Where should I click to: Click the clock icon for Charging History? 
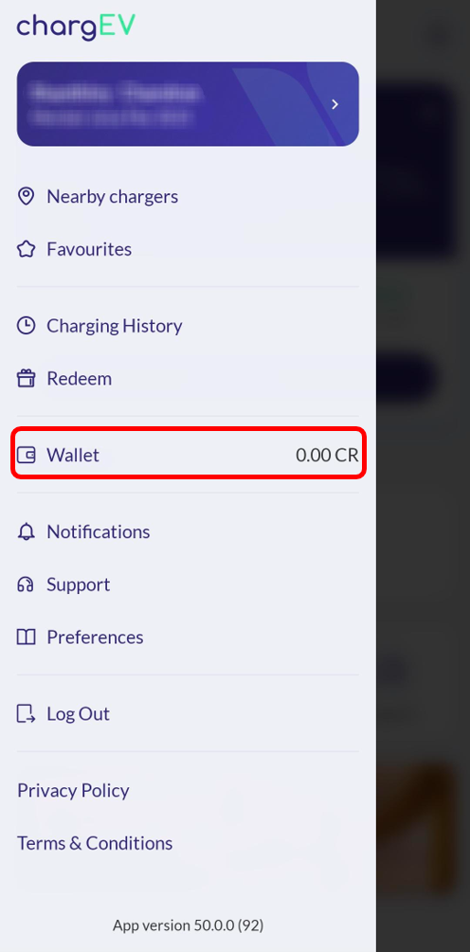[26, 326]
